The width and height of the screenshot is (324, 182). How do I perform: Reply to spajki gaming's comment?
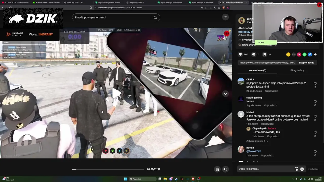tap(270, 105)
